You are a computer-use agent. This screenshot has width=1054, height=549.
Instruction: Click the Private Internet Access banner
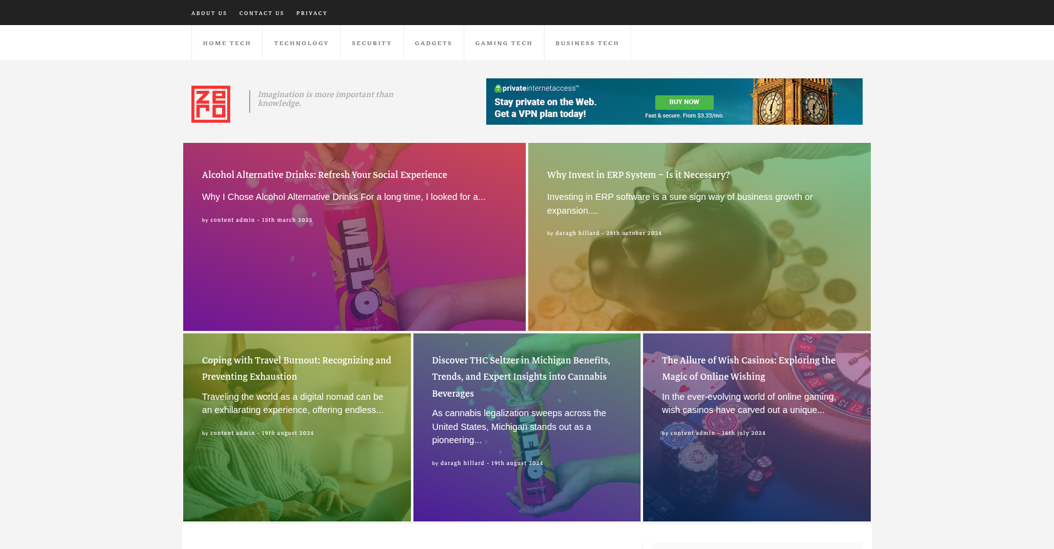[674, 102]
